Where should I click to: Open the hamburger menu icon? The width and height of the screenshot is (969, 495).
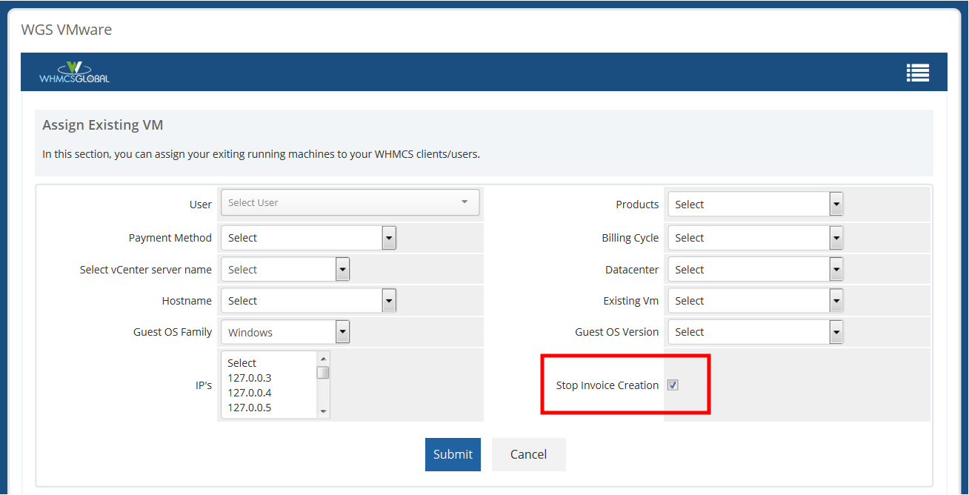click(x=917, y=72)
